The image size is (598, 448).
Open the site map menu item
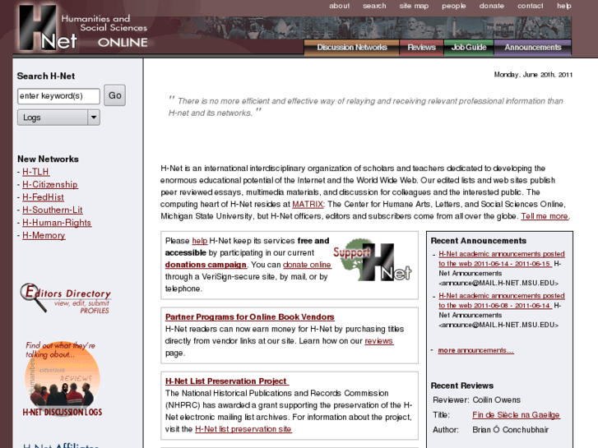point(414,6)
